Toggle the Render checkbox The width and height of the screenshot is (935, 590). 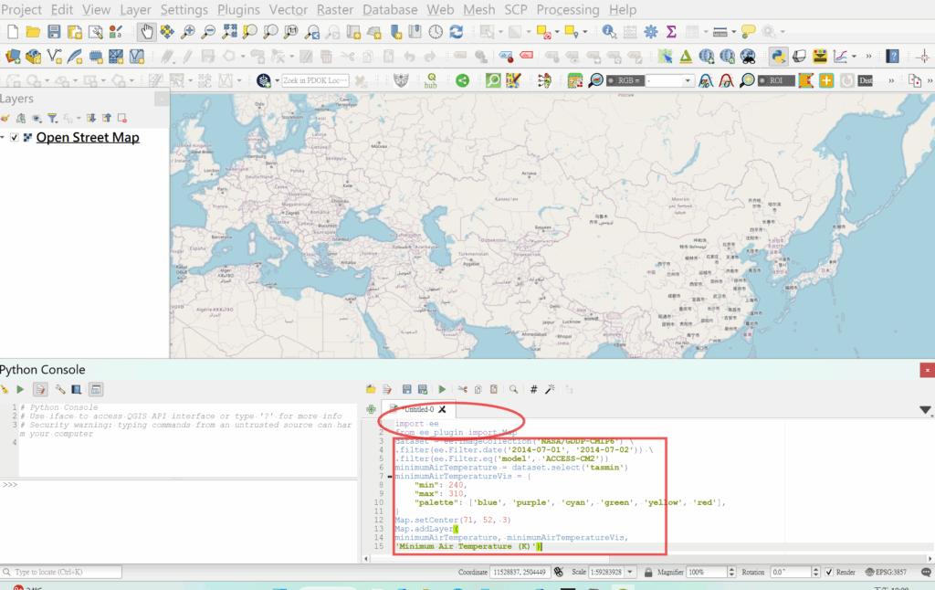(829, 573)
